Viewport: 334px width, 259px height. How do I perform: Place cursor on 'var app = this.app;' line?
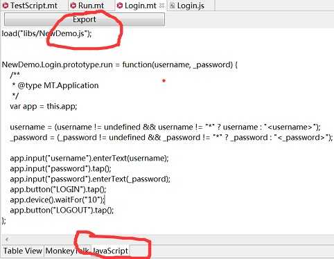44,106
